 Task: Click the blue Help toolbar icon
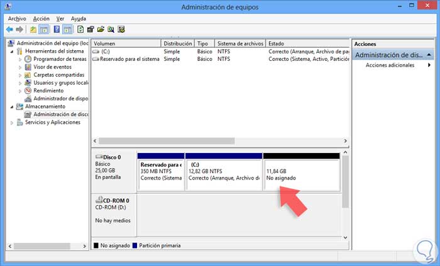point(57,29)
